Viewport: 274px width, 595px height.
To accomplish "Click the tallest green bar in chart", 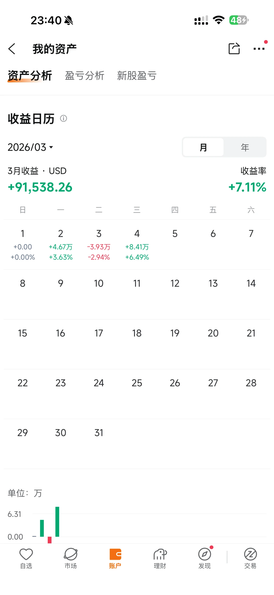I will pos(57,521).
